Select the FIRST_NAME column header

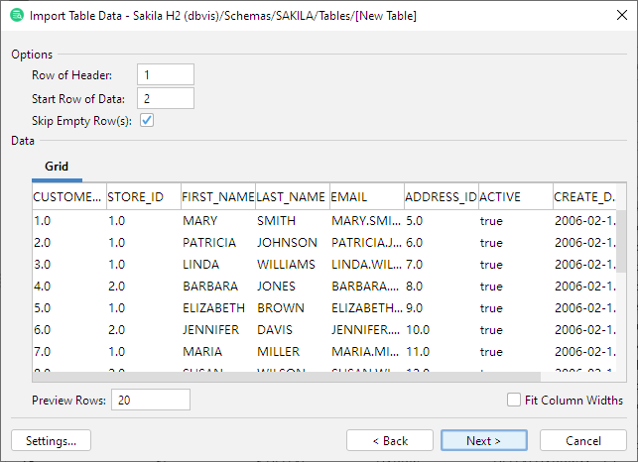[x=217, y=196]
